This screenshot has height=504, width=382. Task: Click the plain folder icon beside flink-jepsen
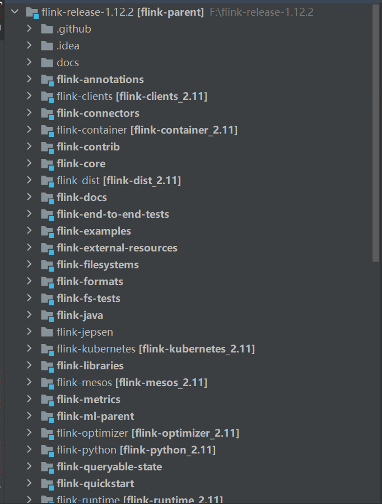pos(47,332)
